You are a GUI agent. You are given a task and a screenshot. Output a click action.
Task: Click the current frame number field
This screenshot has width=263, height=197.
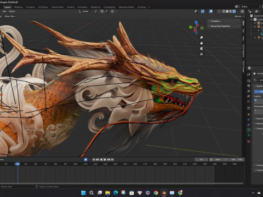pyautogui.click(x=201, y=160)
